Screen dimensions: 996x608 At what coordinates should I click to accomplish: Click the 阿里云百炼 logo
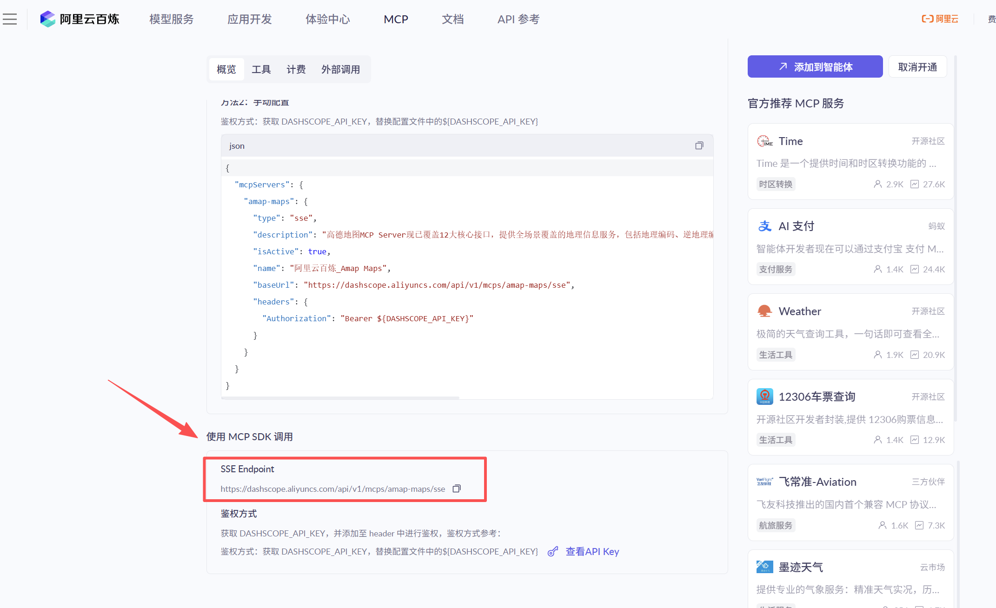[x=80, y=19]
